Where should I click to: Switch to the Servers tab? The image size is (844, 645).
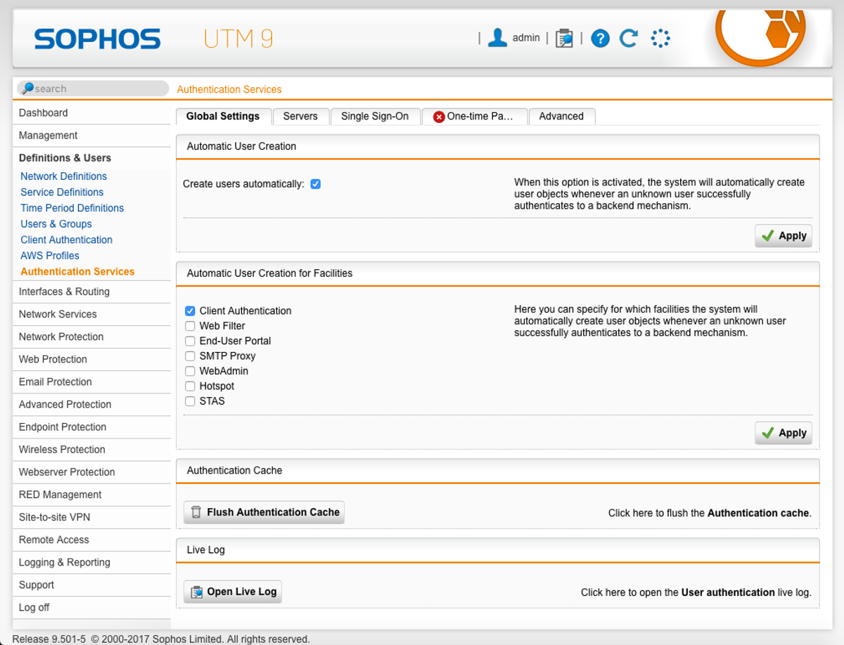click(300, 117)
